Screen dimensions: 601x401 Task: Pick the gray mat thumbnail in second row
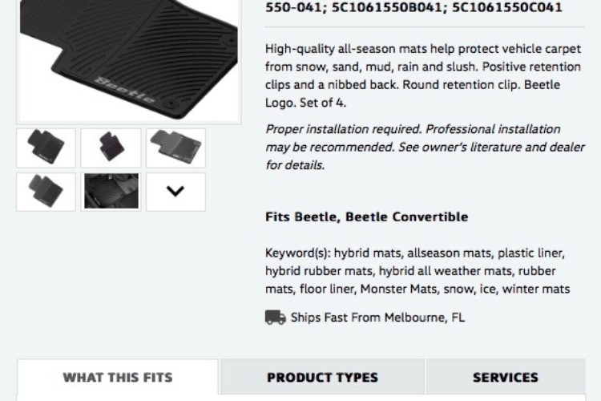(x=46, y=192)
